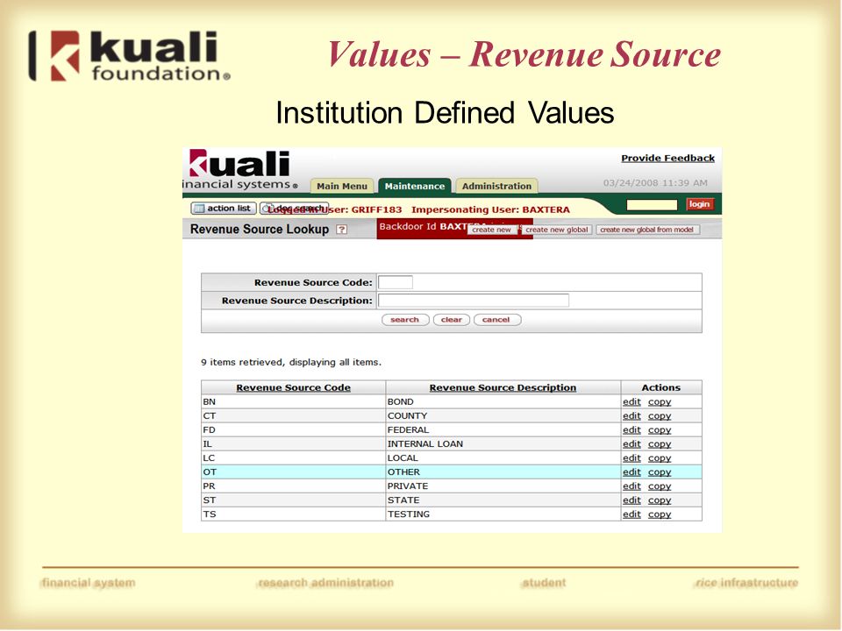Copy the OTHER row
The width and height of the screenshot is (842, 631).
660,471
